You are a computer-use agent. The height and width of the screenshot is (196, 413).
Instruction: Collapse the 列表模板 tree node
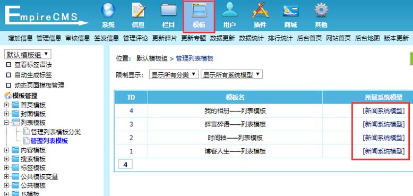click(x=6, y=123)
